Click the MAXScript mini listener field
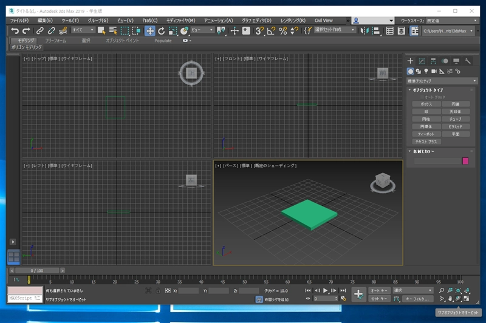 (x=24, y=298)
